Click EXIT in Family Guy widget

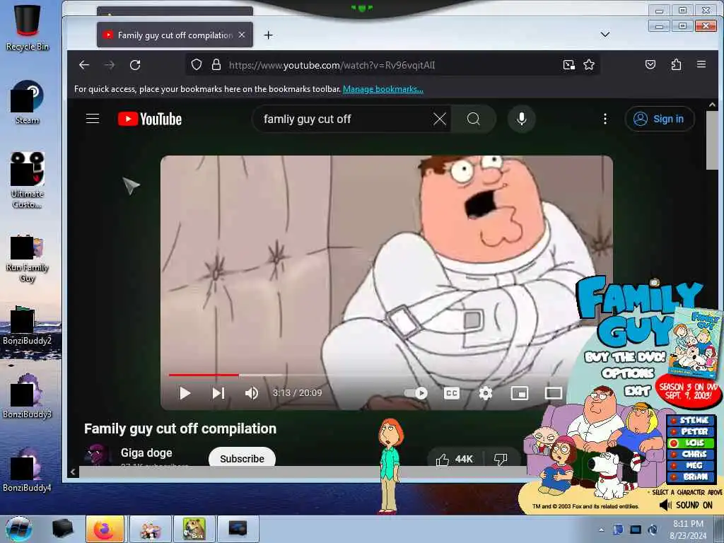pos(637,392)
